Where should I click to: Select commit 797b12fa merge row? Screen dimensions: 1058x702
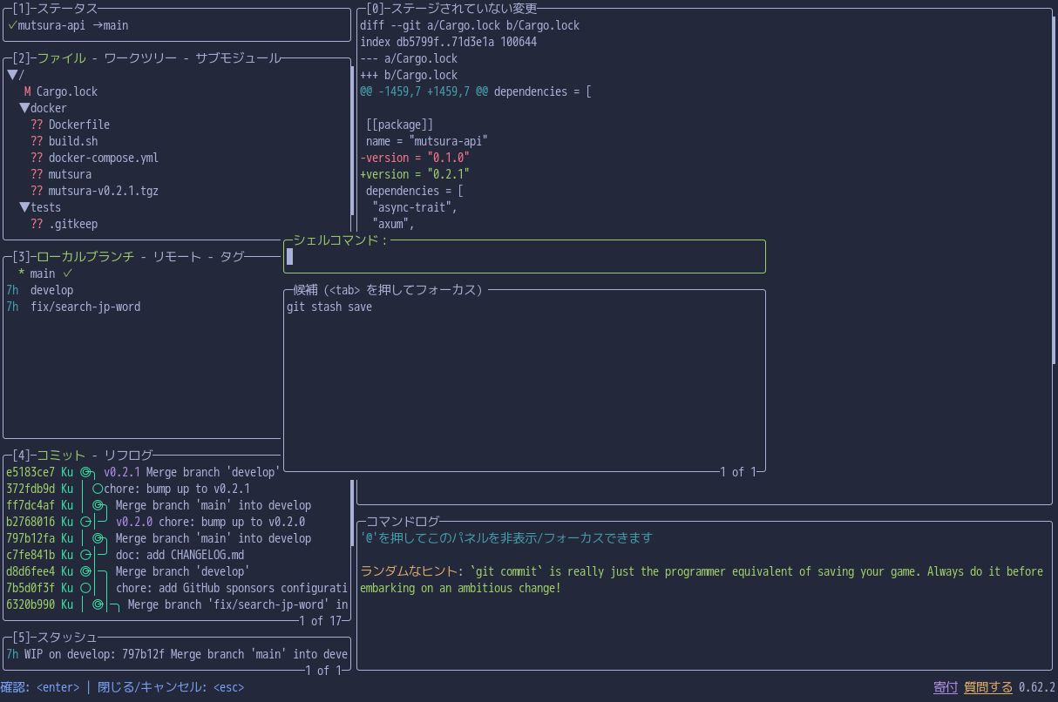point(177,538)
